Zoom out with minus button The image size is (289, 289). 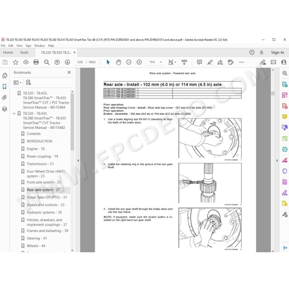[x=129, y=62]
